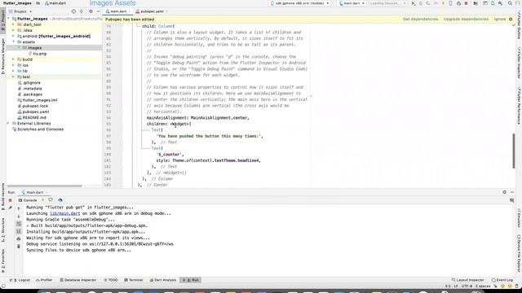The image size is (522, 293).
Task: Expand the android folder
Action: tap(13, 36)
